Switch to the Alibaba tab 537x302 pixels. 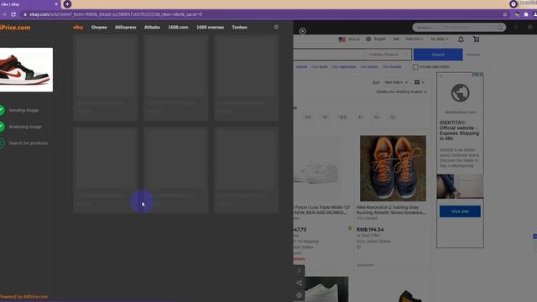(152, 27)
